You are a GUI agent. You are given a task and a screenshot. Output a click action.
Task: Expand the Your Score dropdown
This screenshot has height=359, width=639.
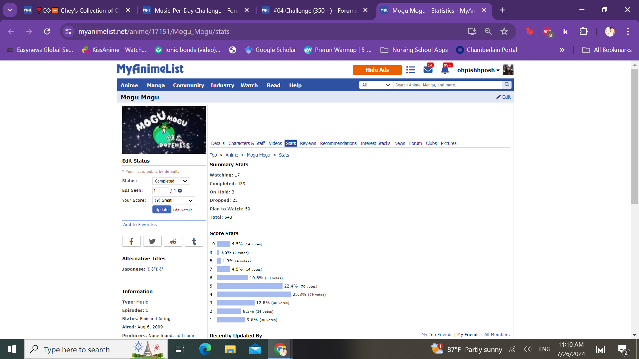coord(174,200)
